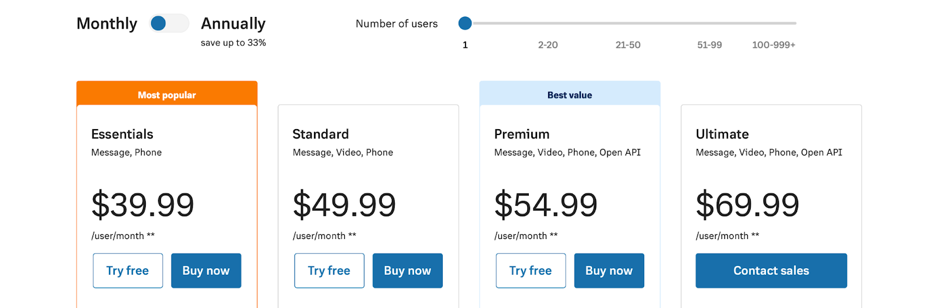The width and height of the screenshot is (937, 308).
Task: Click Buy now for Essentials plan
Action: 206,271
